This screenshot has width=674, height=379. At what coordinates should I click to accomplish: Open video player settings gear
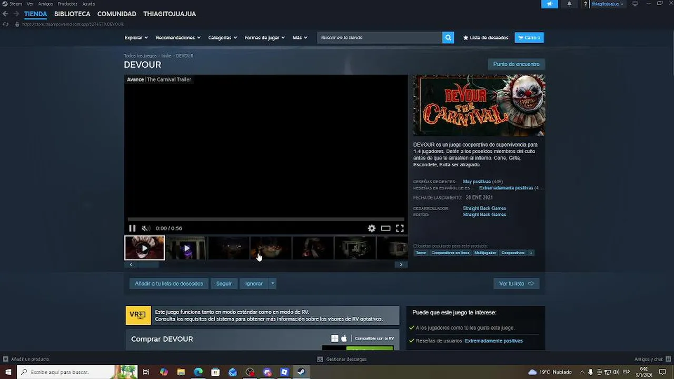point(372,228)
